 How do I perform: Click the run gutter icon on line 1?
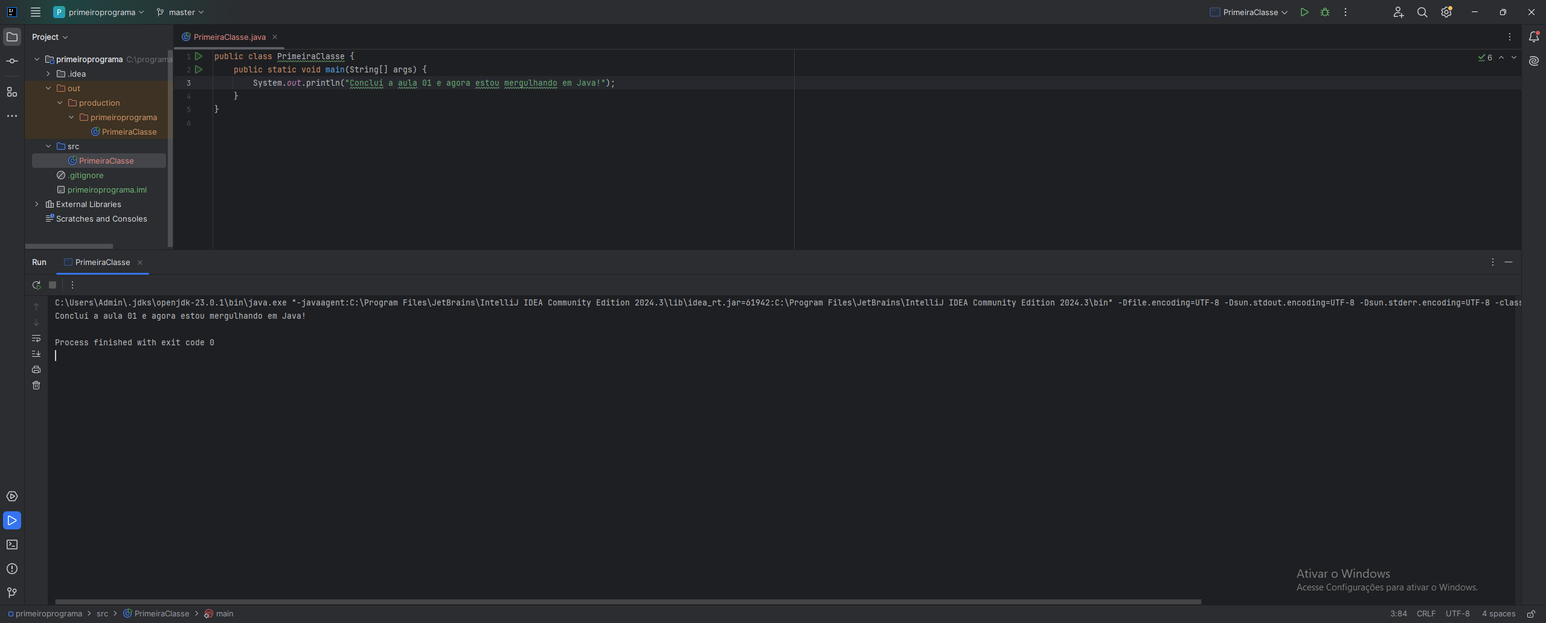click(x=199, y=56)
